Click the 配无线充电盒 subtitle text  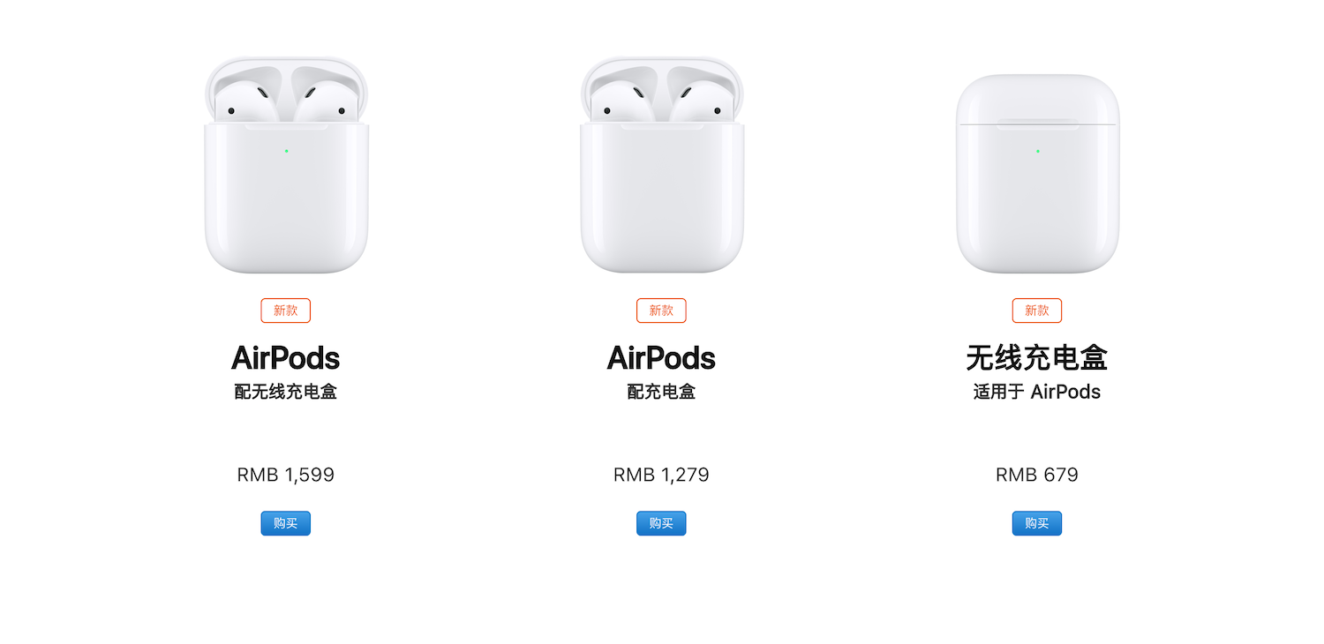286,392
